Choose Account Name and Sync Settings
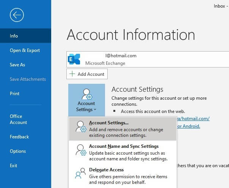Image resolution: width=229 pixels, height=188 pixels. pos(123,152)
